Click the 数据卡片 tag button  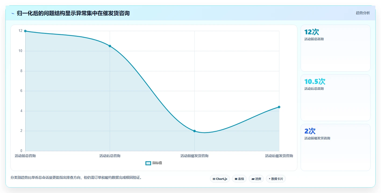click(x=276, y=179)
